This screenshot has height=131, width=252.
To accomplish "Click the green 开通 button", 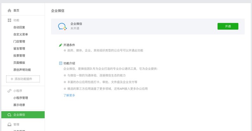I will pos(228,26).
